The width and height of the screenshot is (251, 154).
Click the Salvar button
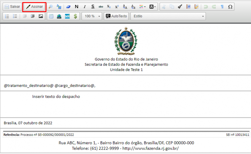click(x=12, y=7)
